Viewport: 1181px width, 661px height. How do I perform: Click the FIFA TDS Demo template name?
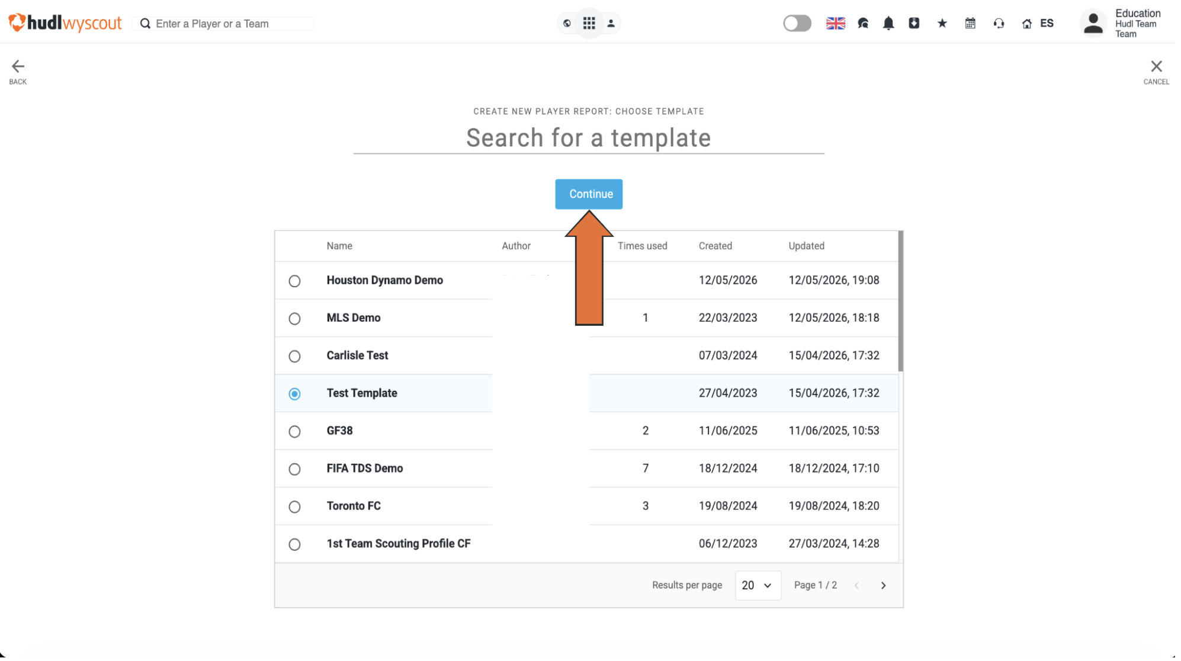point(364,469)
